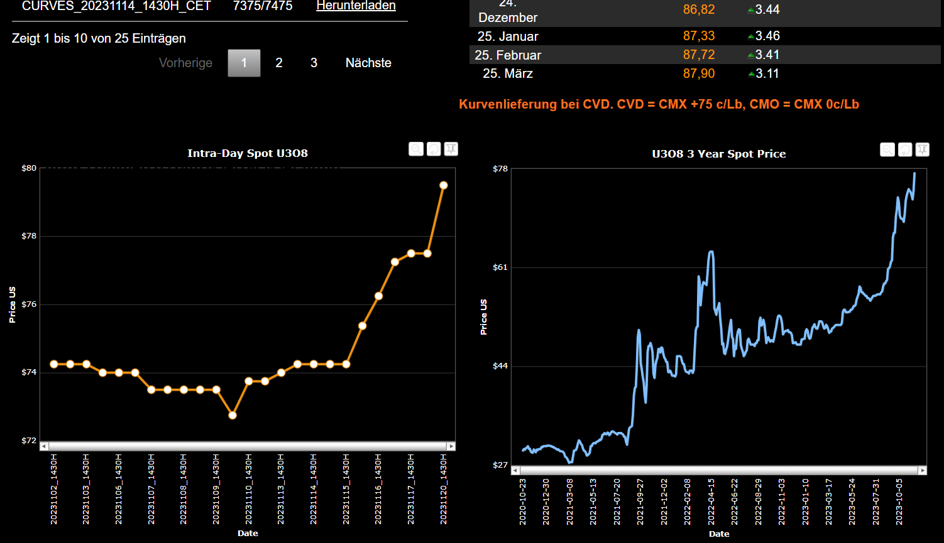
Task: Click right scroll arrow under 3 Year chart
Action: click(923, 470)
